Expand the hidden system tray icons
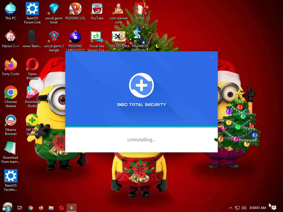The width and height of the screenshot is (283, 212). click(x=231, y=208)
